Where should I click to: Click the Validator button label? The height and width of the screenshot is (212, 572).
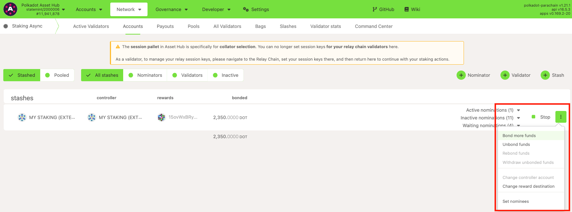pyautogui.click(x=521, y=75)
